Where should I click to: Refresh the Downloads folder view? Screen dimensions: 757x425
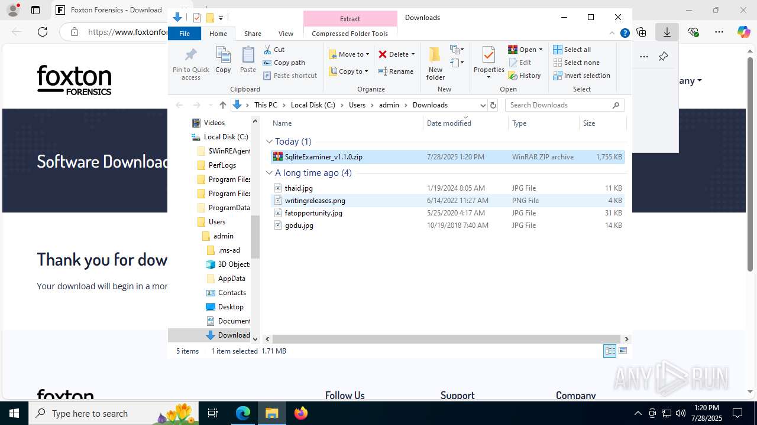tap(493, 105)
